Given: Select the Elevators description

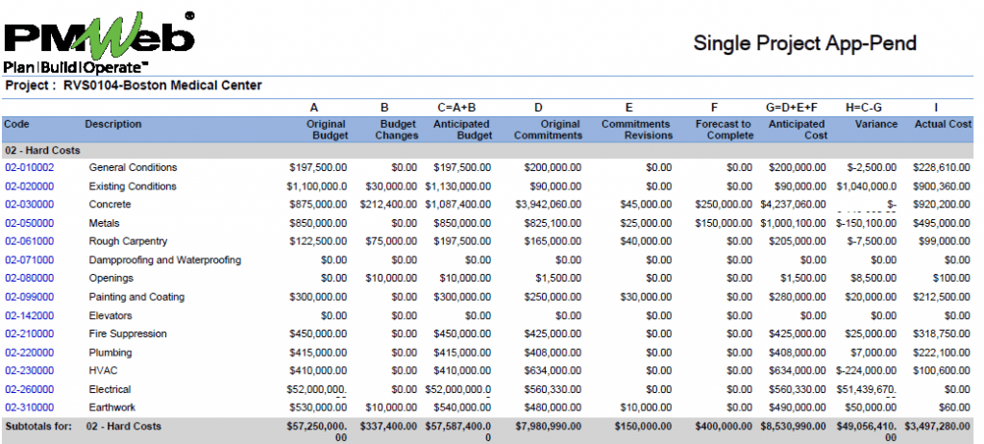Looking at the screenshot, I should point(111,315).
